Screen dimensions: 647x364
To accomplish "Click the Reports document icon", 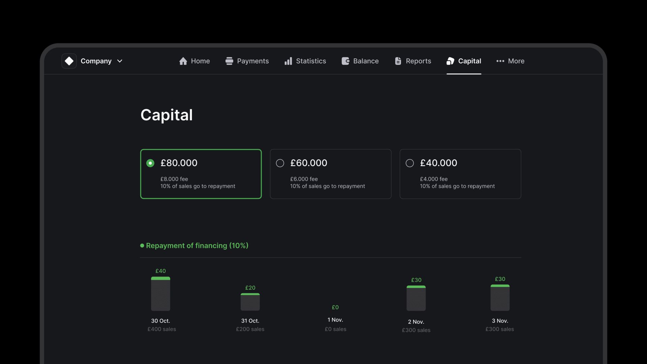I will (x=398, y=61).
